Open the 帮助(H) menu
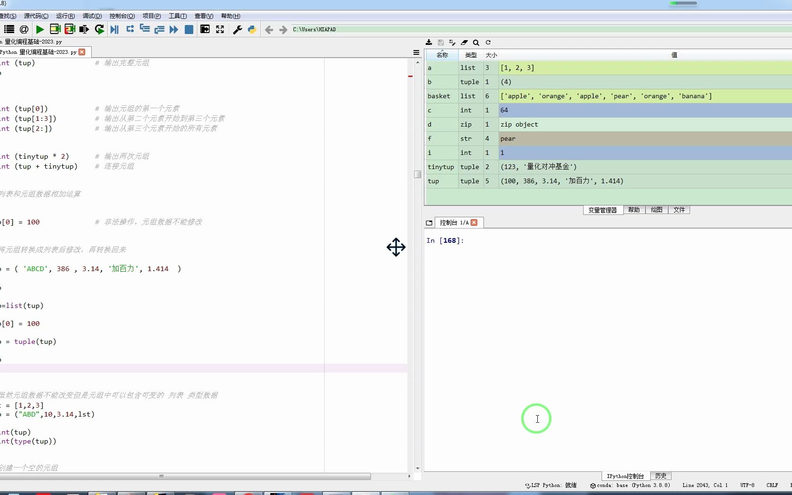This screenshot has width=792, height=495. (x=231, y=16)
